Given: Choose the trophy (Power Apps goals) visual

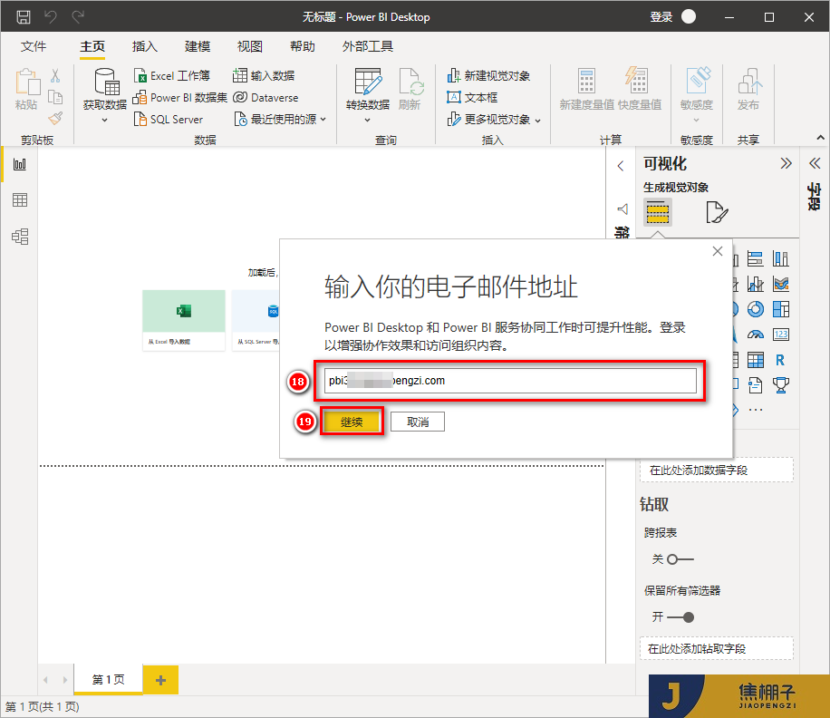Looking at the screenshot, I should pos(781,385).
